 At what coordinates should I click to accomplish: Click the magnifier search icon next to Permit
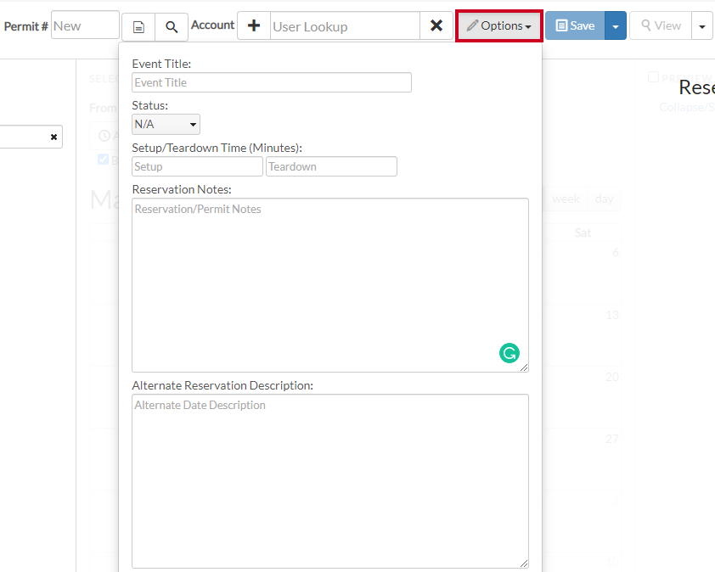(x=172, y=27)
